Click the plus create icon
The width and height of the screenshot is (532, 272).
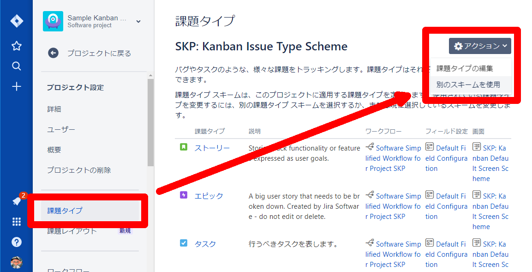coord(17,87)
